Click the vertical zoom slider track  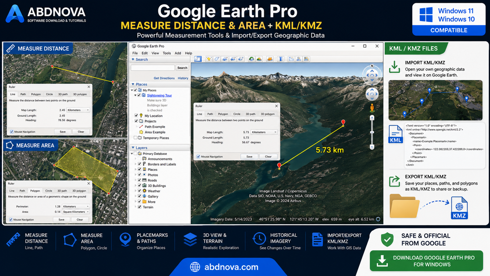point(372,132)
